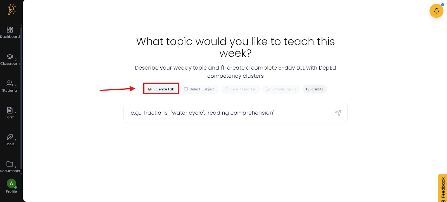Open the Profile avatar
Image resolution: width=447 pixels, height=202 pixels.
tap(11, 184)
